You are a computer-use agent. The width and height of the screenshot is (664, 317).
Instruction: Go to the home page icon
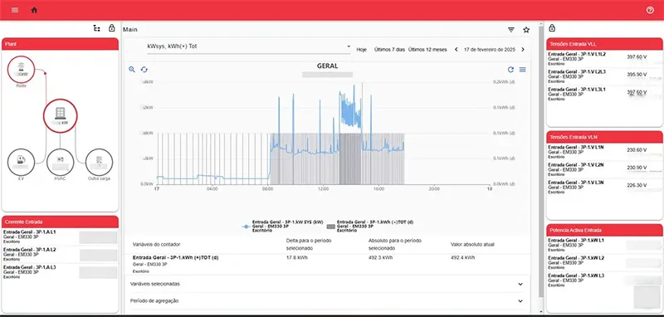click(34, 10)
